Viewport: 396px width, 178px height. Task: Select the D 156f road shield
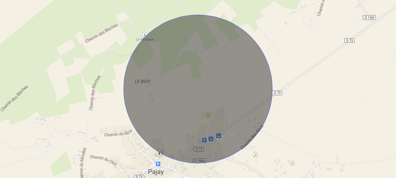[369, 17]
